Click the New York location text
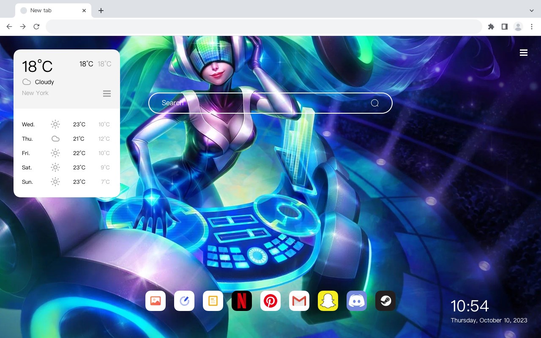Image resolution: width=541 pixels, height=338 pixels. pyautogui.click(x=35, y=93)
